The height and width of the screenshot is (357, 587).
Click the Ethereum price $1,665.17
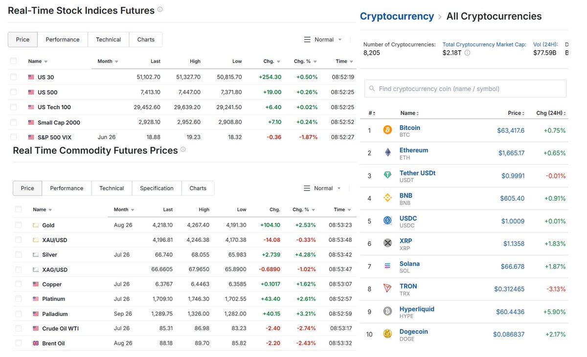[x=512, y=153]
